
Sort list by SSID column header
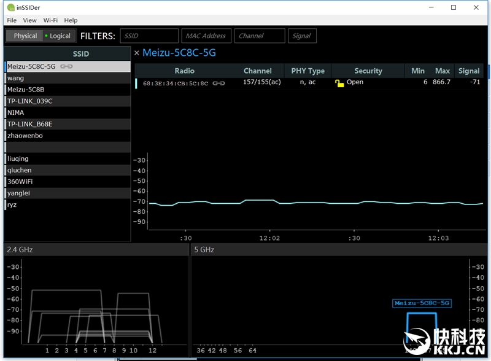[x=81, y=54]
